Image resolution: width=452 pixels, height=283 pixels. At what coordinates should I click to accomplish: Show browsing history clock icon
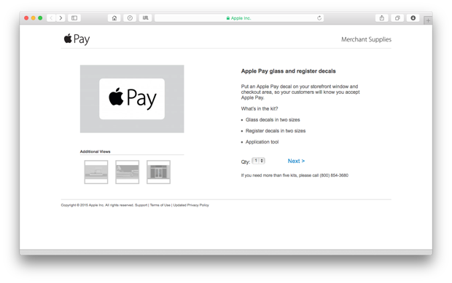[130, 18]
